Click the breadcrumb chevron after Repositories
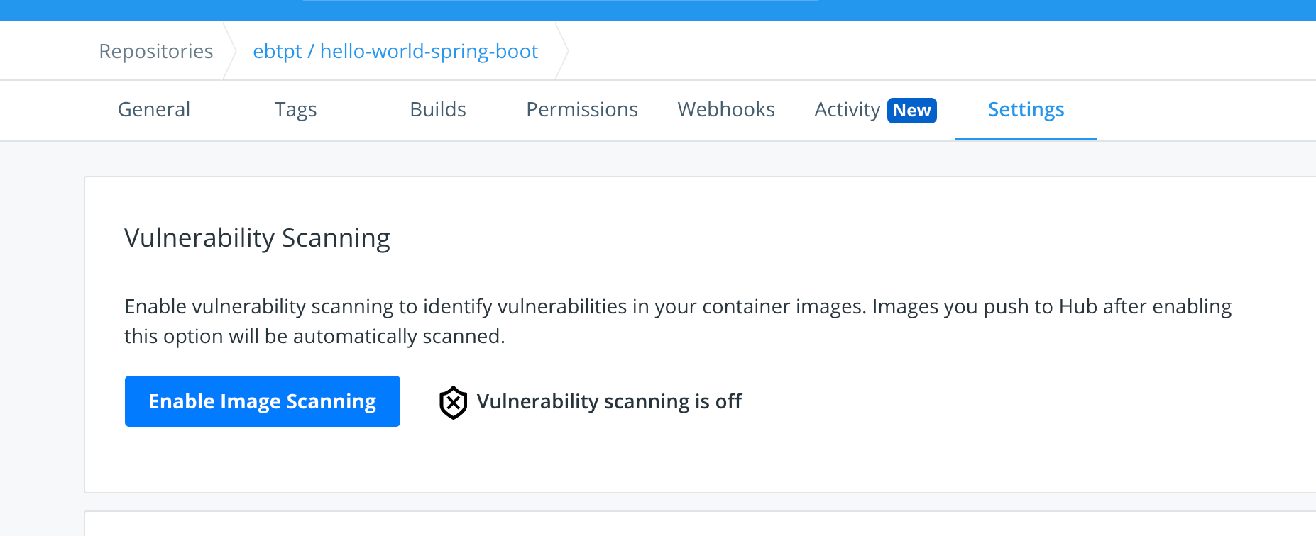Screen dimensions: 1316x536 (230, 51)
